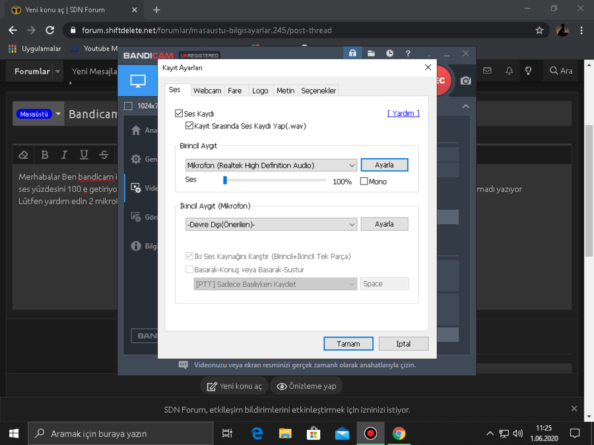Screen dimensions: 594x445
Task: Toggle İki Ses Kaynağını Karıştır checkbox
Action: point(189,256)
